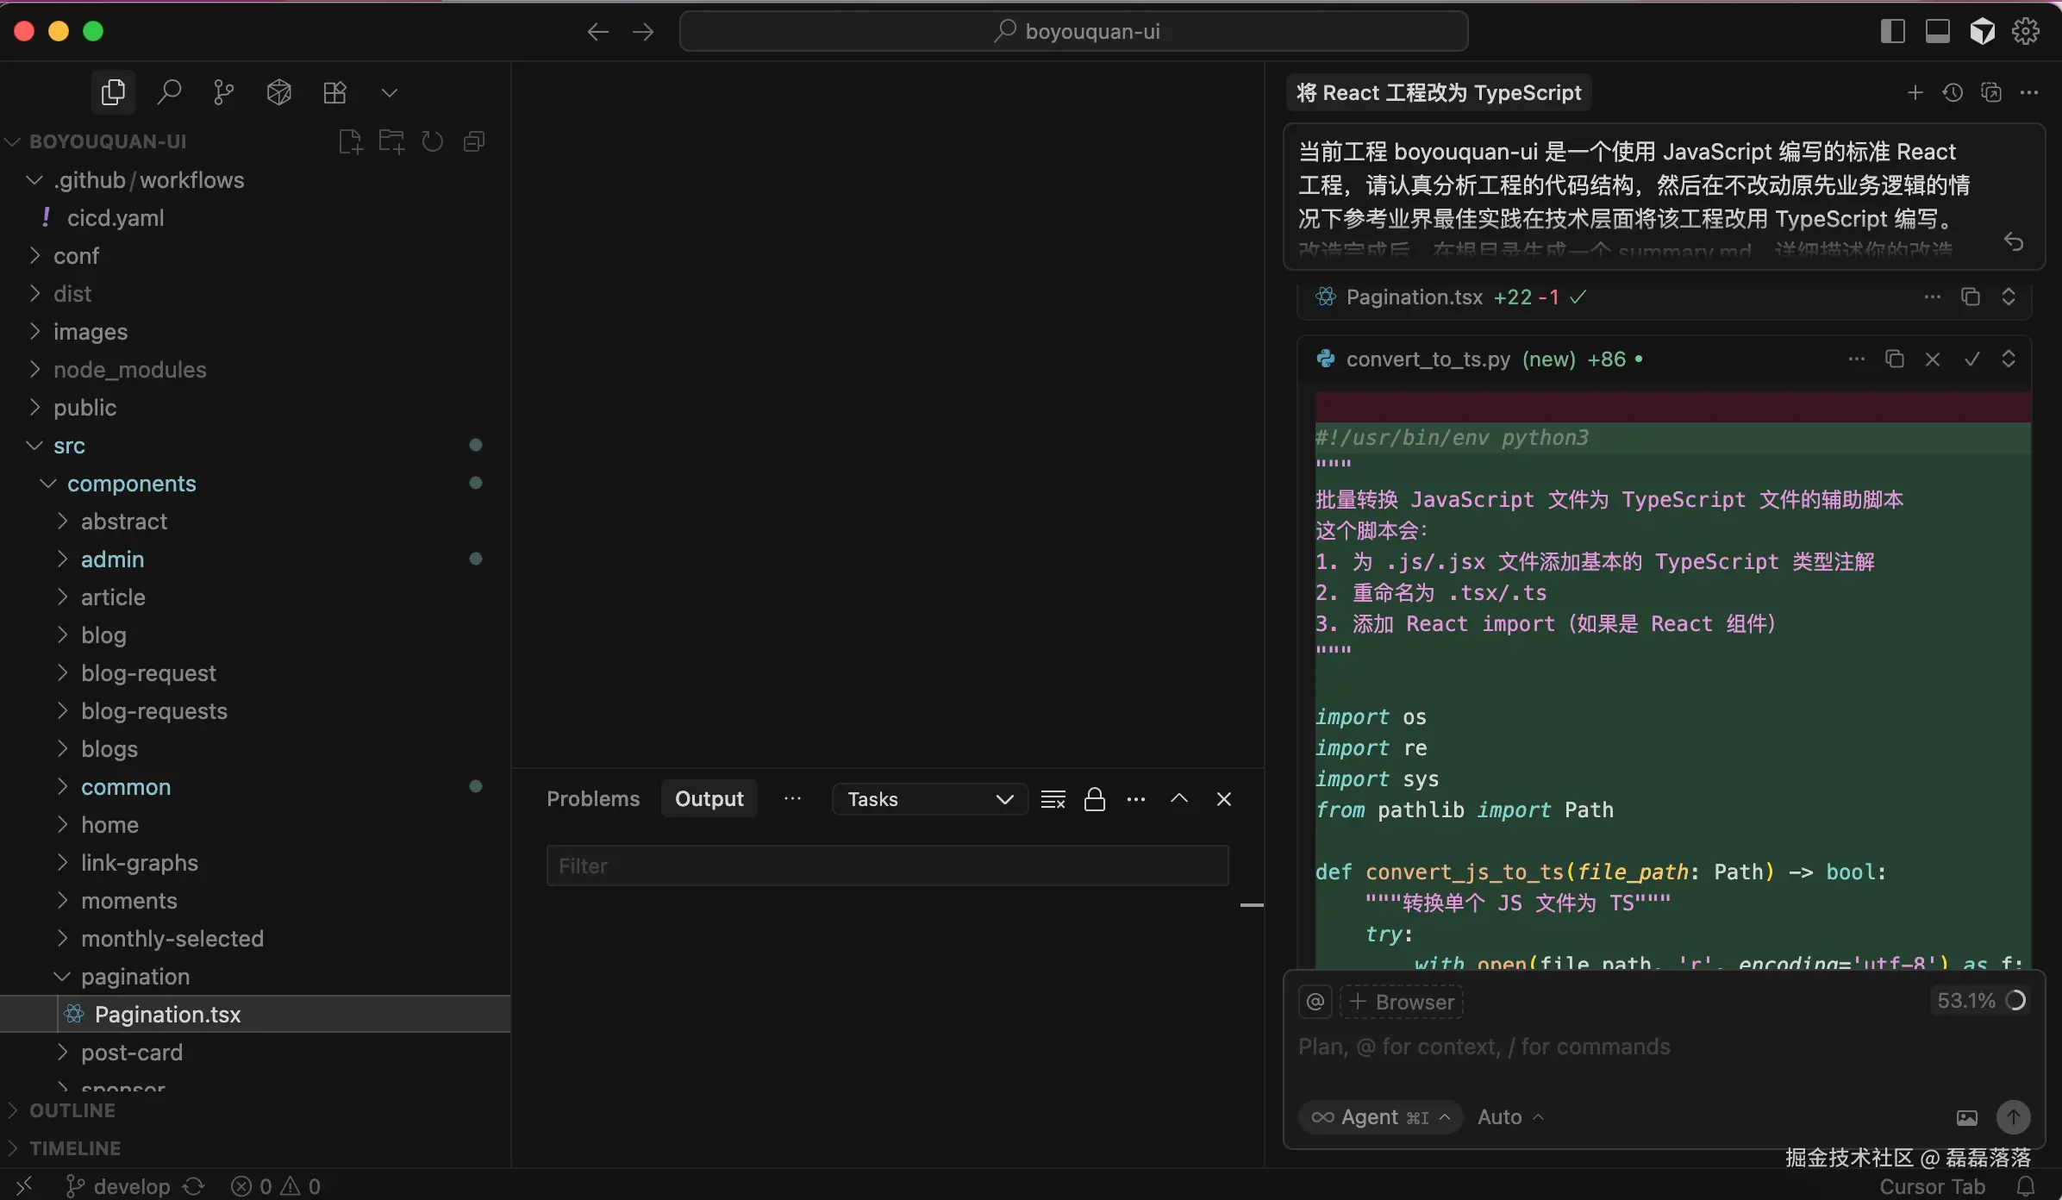Select the Source Control icon
This screenshot has width=2062, height=1200.
pos(223,92)
